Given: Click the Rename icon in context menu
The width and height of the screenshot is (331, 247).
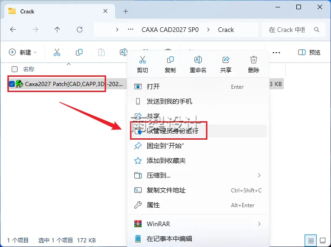Looking at the screenshot, I should coord(198,60).
